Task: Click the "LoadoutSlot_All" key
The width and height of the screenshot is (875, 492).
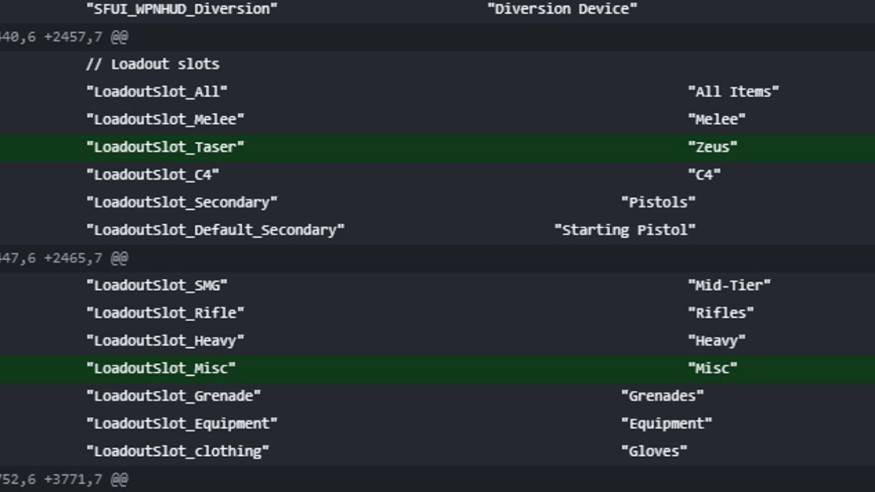Action: point(157,92)
